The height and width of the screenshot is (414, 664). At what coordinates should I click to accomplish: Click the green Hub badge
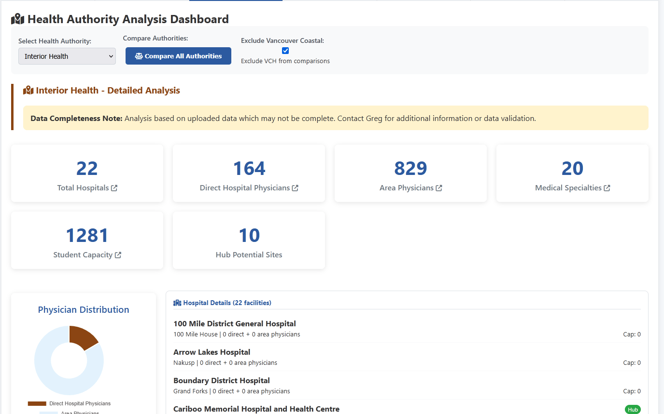point(633,410)
